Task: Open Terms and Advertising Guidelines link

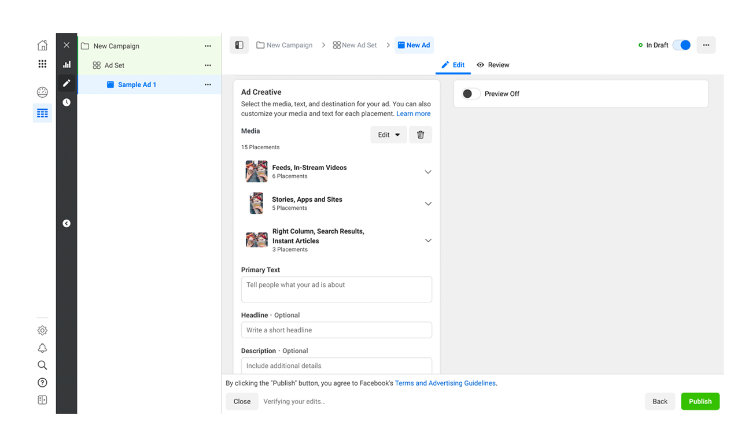Action: point(445,383)
